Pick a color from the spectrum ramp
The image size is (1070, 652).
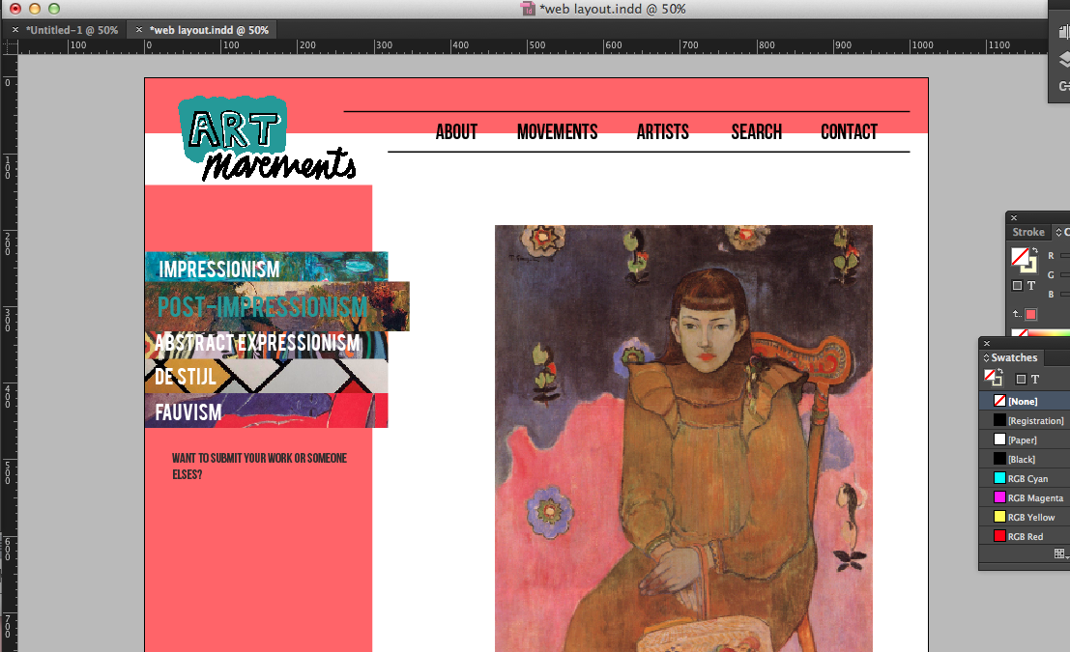pyautogui.click(x=1050, y=333)
